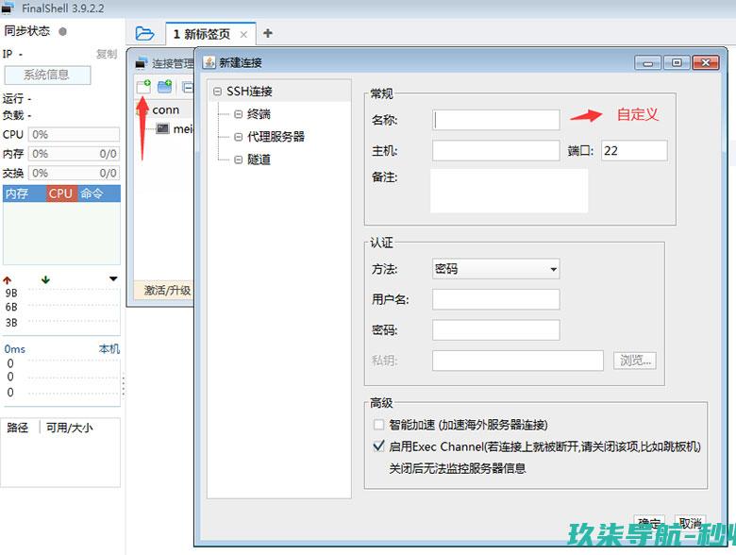736x555 pixels.
Task: Click into the 备注 text area
Action: coord(510,191)
